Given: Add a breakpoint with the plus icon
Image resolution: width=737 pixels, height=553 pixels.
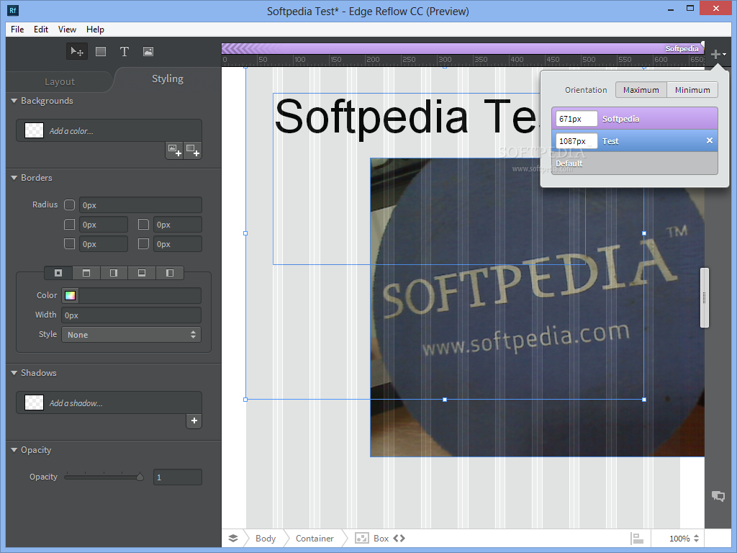Looking at the screenshot, I should click(x=718, y=54).
